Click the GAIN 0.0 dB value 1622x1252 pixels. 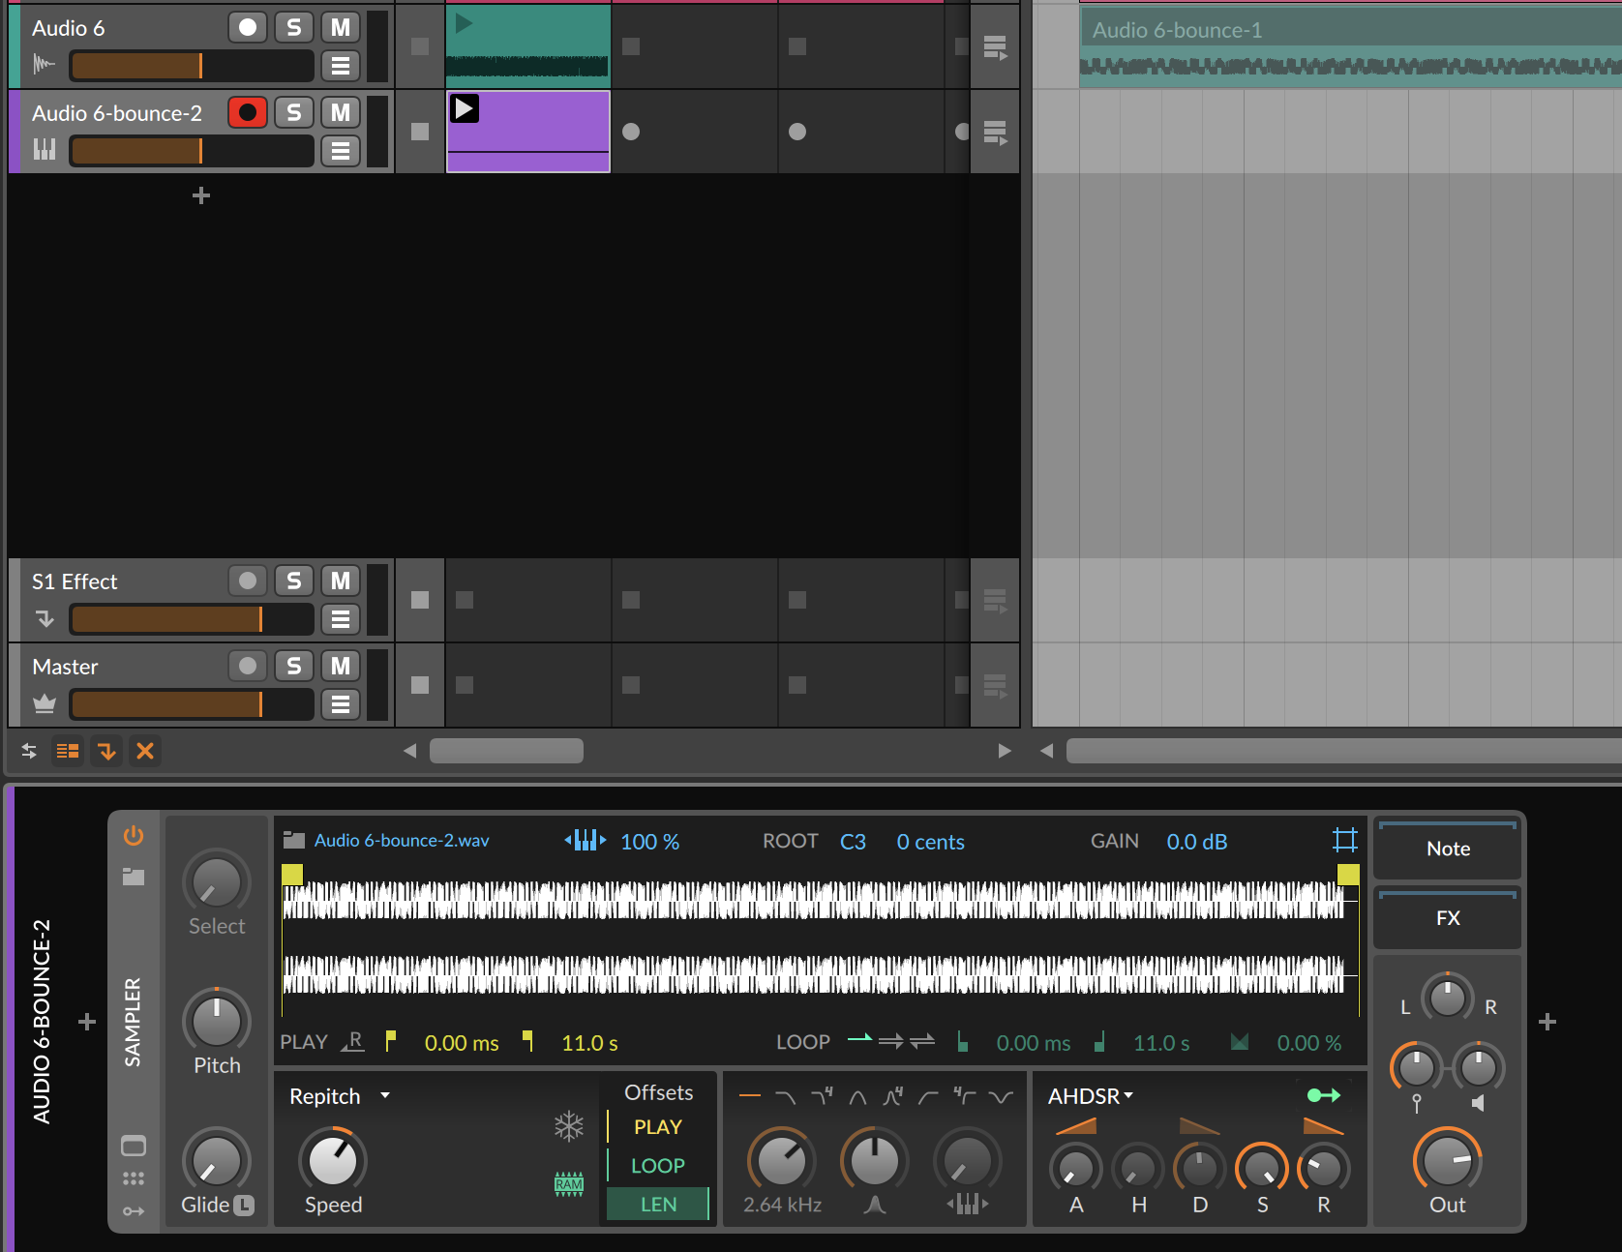click(x=1197, y=842)
